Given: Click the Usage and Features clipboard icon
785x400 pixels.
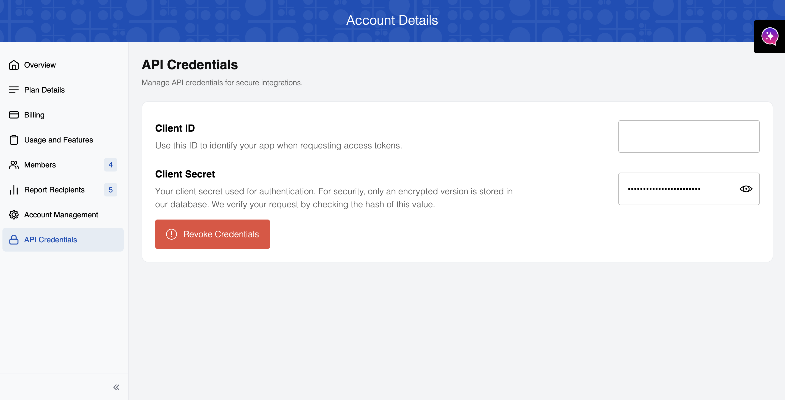Looking at the screenshot, I should [x=14, y=139].
